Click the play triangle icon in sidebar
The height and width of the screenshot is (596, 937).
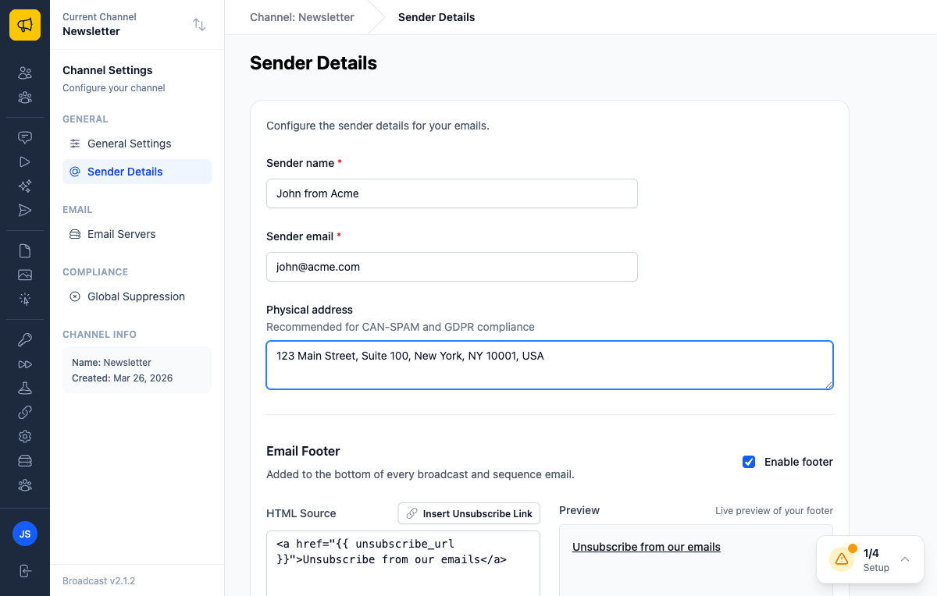tap(25, 162)
